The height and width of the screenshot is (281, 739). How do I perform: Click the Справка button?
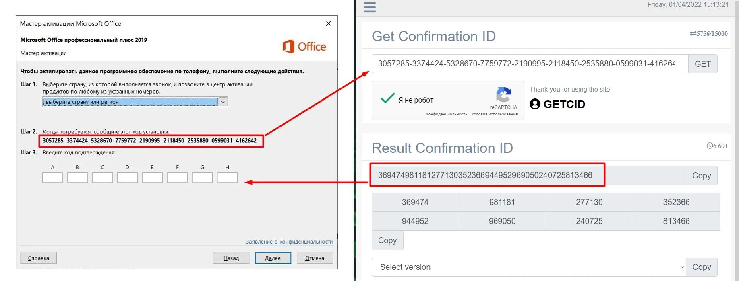click(x=38, y=258)
